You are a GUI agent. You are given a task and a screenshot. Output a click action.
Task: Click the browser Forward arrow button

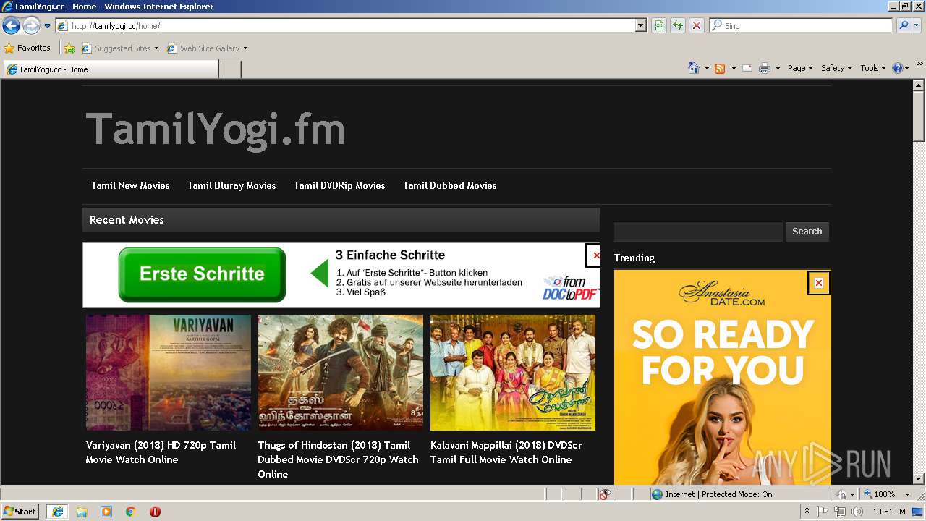(31, 26)
